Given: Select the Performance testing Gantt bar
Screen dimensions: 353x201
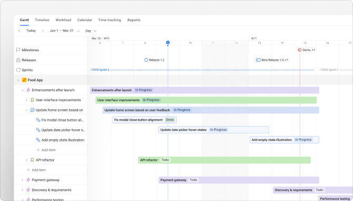Looking at the screenshot, I should point(336,198).
